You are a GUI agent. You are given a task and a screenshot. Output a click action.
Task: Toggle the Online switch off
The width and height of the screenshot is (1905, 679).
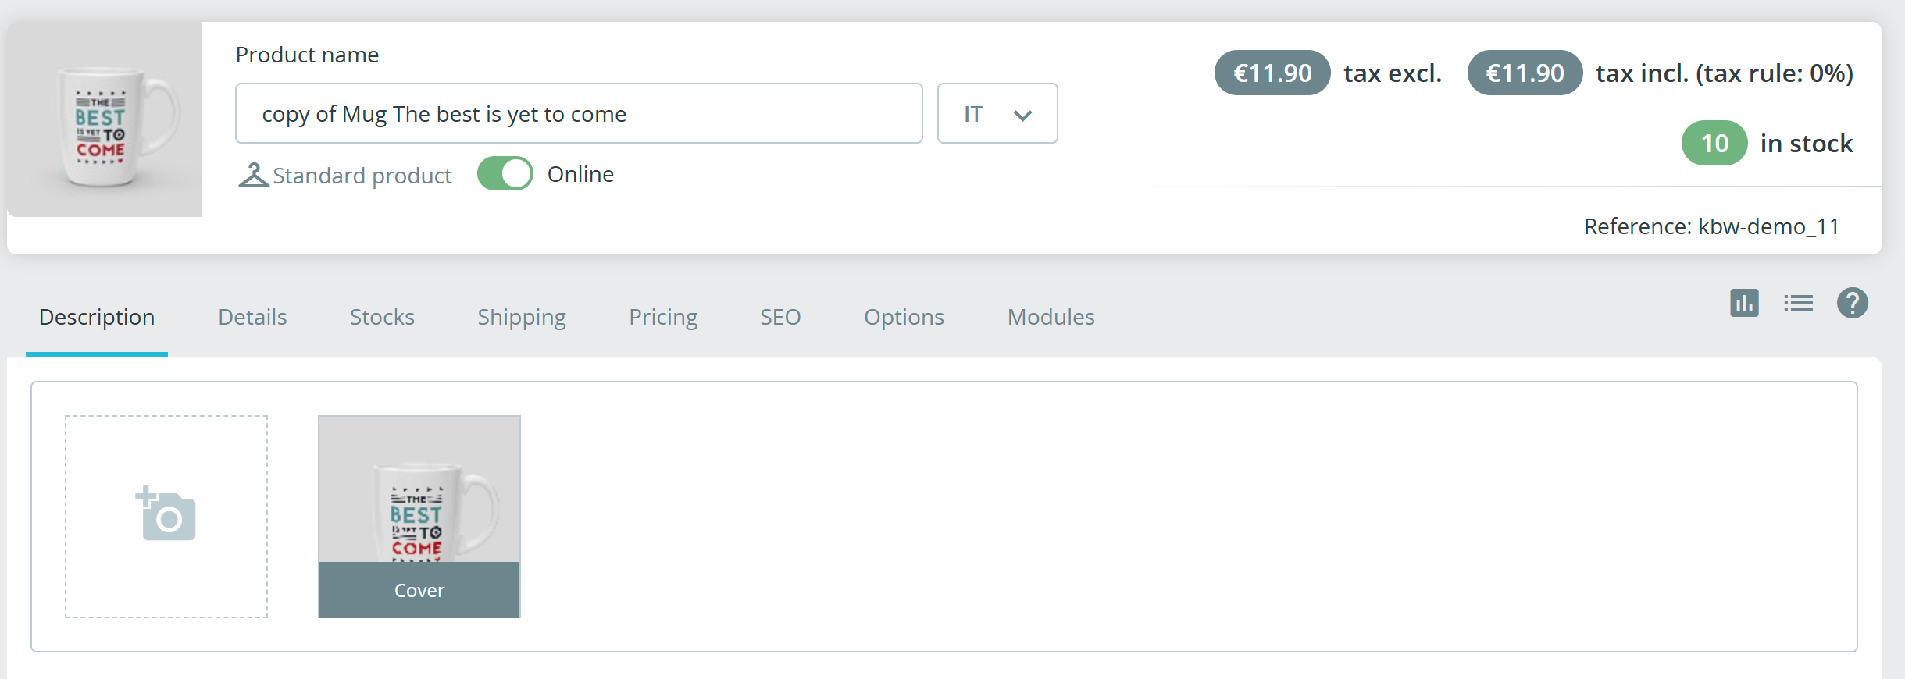[x=505, y=174]
